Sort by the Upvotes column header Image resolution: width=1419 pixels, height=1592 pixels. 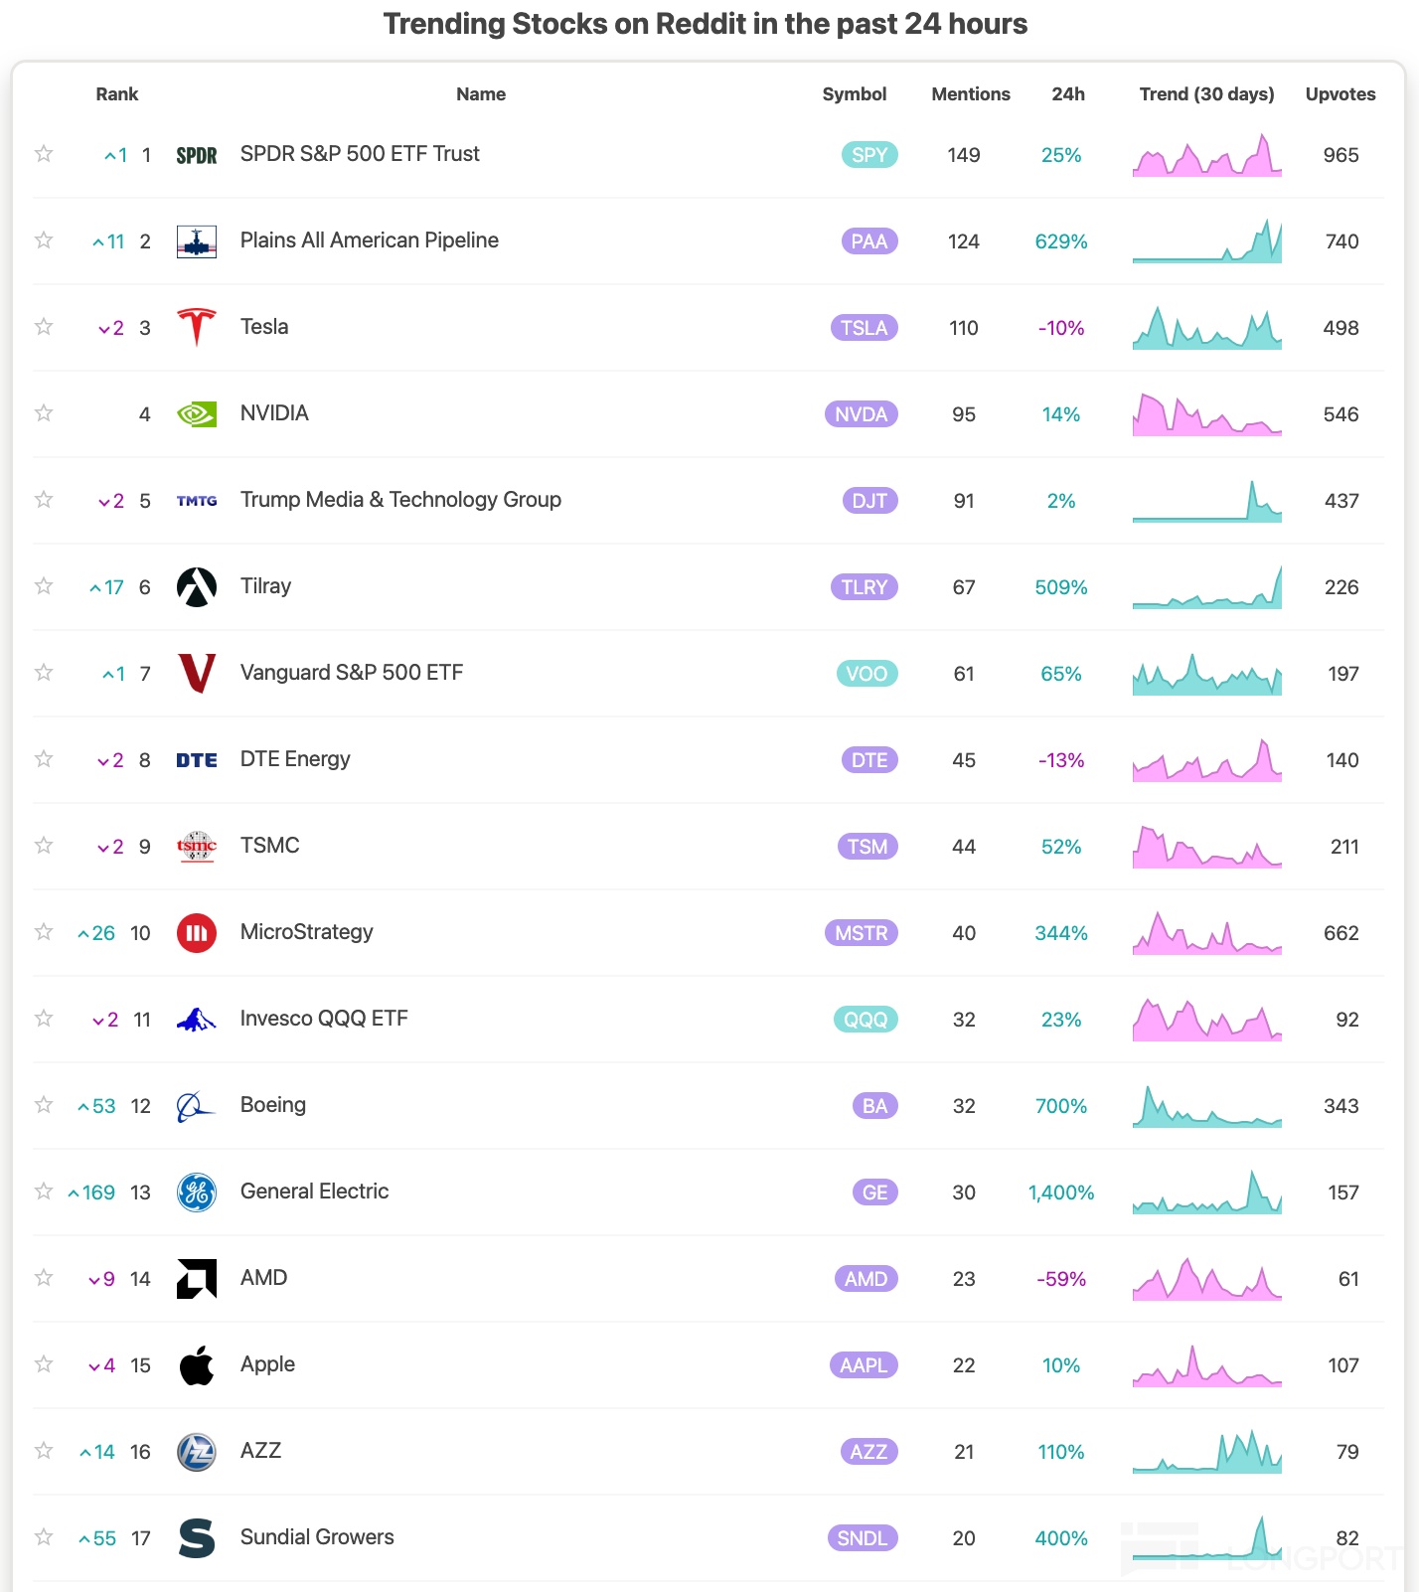click(x=1340, y=94)
